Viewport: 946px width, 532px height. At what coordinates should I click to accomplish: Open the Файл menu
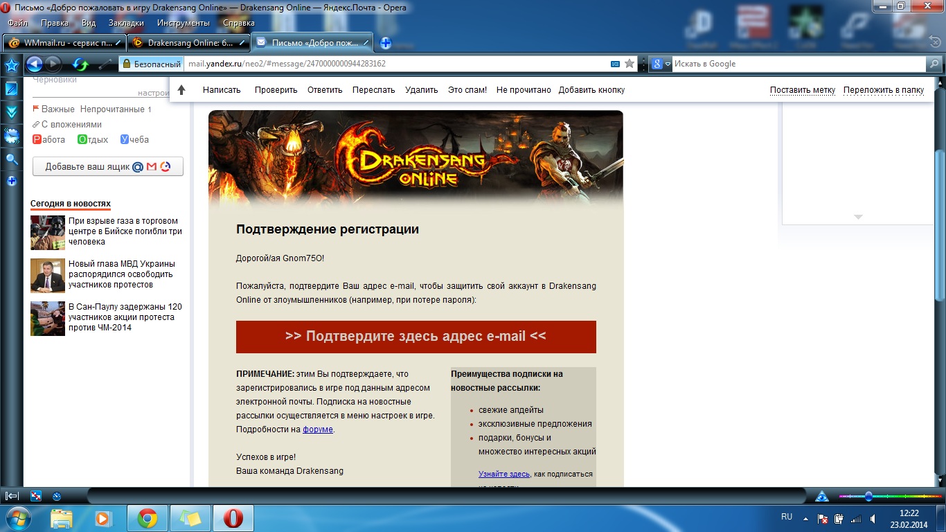tap(17, 23)
